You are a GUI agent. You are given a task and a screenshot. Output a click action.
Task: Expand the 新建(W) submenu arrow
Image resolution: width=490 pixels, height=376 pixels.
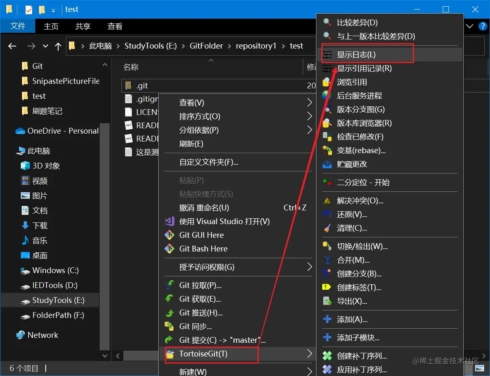tap(309, 371)
